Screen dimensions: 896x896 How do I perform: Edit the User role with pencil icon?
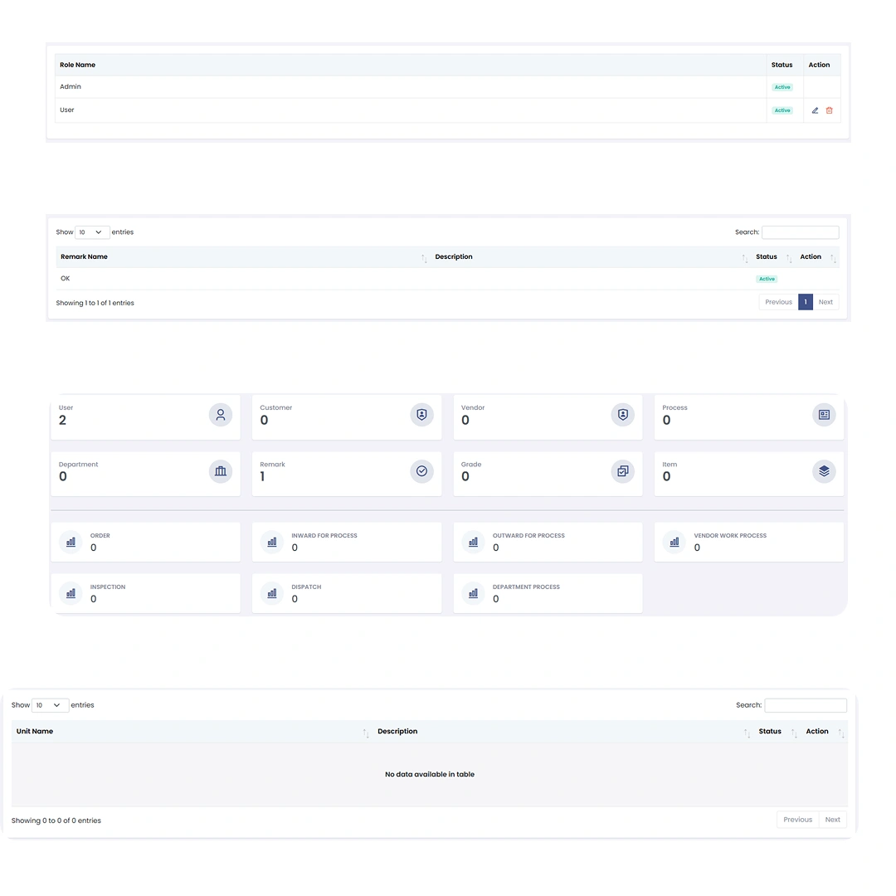click(x=815, y=110)
